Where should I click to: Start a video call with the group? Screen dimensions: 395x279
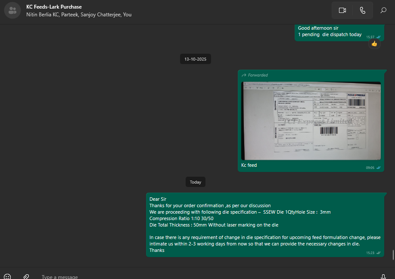342,10
